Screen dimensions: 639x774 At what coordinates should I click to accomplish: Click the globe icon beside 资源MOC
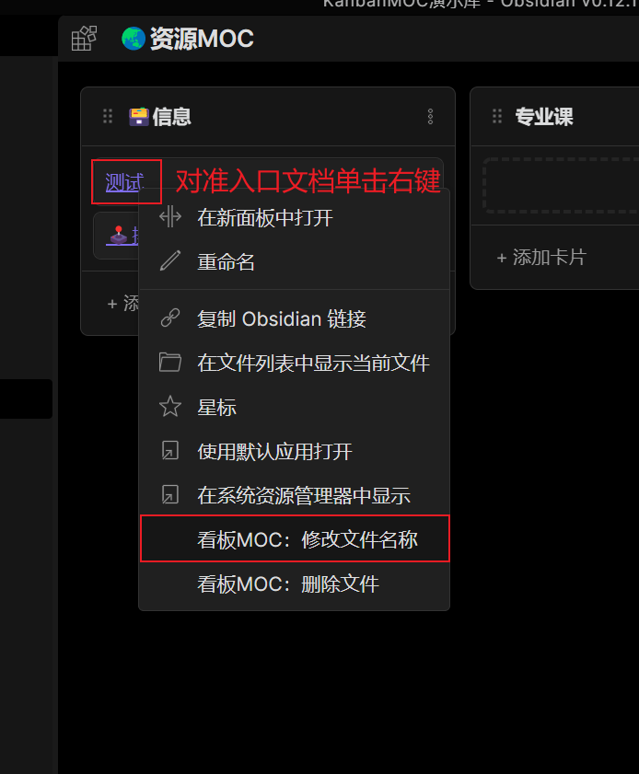pyautogui.click(x=134, y=39)
